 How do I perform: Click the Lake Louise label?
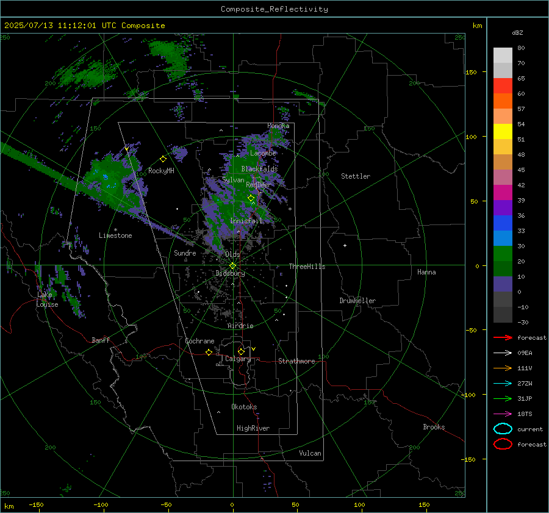[x=47, y=300]
